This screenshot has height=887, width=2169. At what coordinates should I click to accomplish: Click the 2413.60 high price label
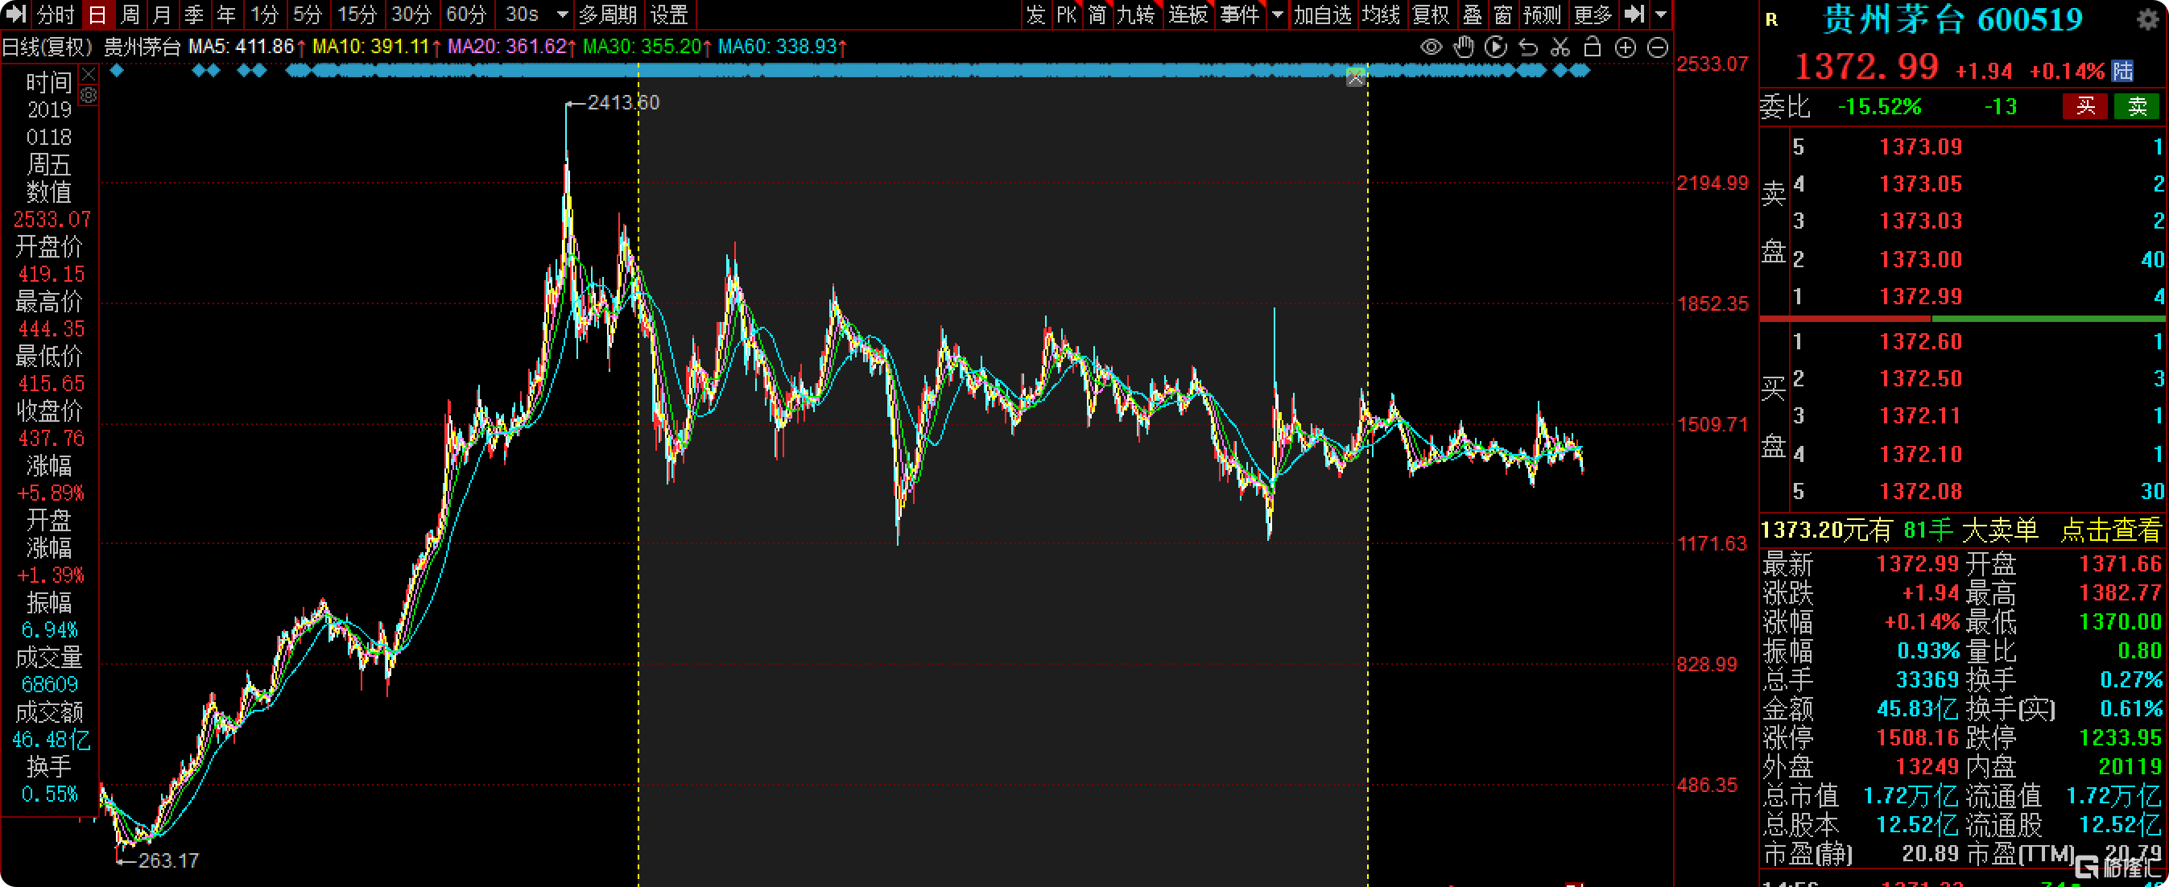click(x=623, y=103)
